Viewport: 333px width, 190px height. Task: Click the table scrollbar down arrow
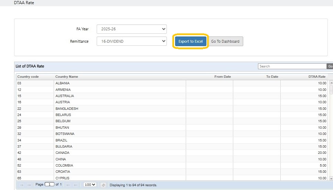pyautogui.click(x=331, y=178)
